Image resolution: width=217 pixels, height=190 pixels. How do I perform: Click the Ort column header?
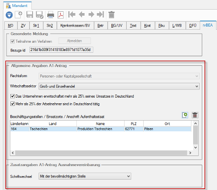tap(168, 124)
